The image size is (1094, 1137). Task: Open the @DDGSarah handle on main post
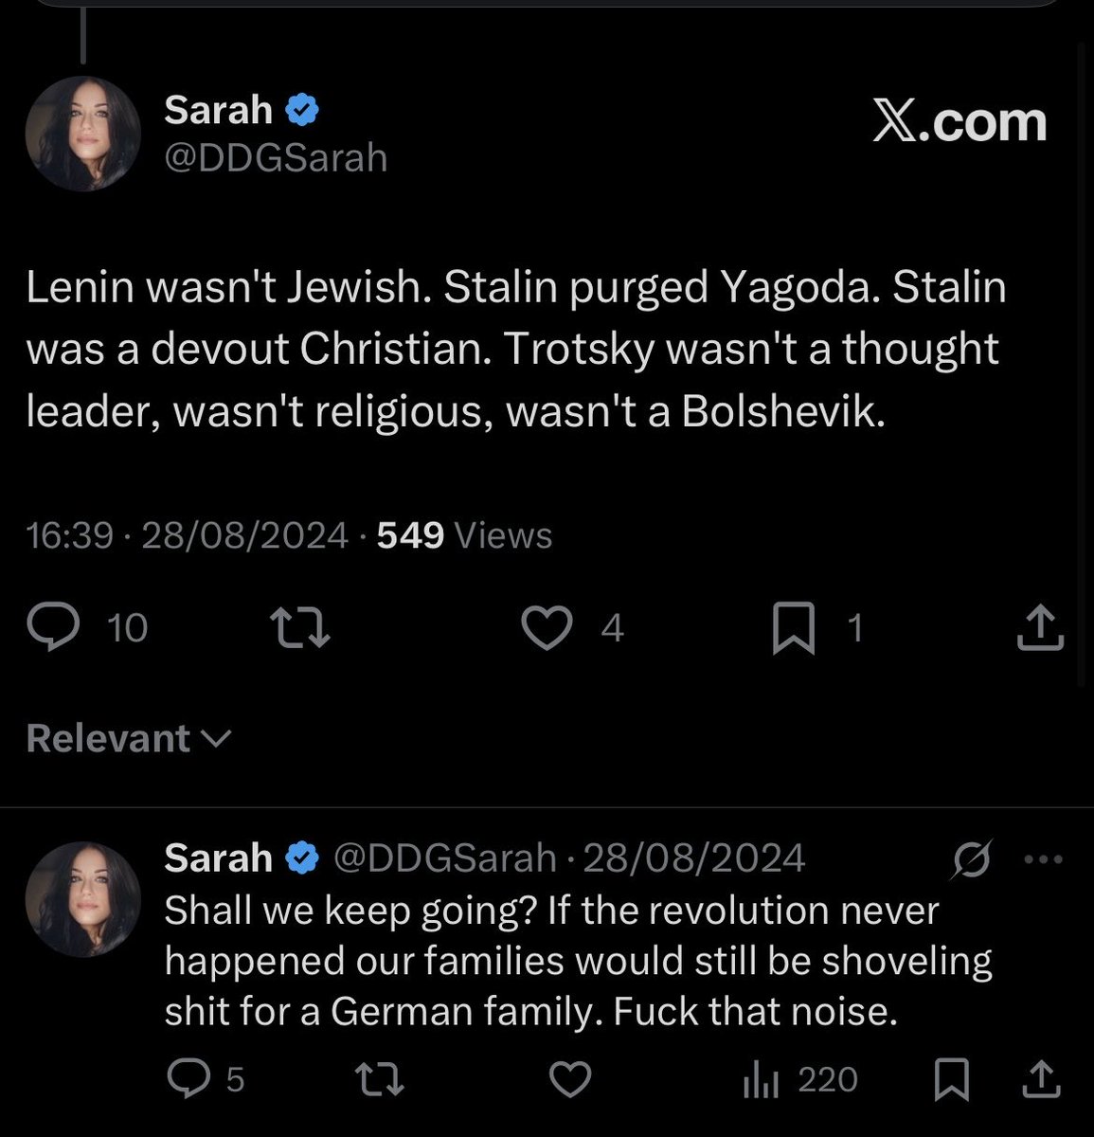click(x=276, y=157)
